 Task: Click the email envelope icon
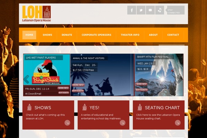[150, 10]
